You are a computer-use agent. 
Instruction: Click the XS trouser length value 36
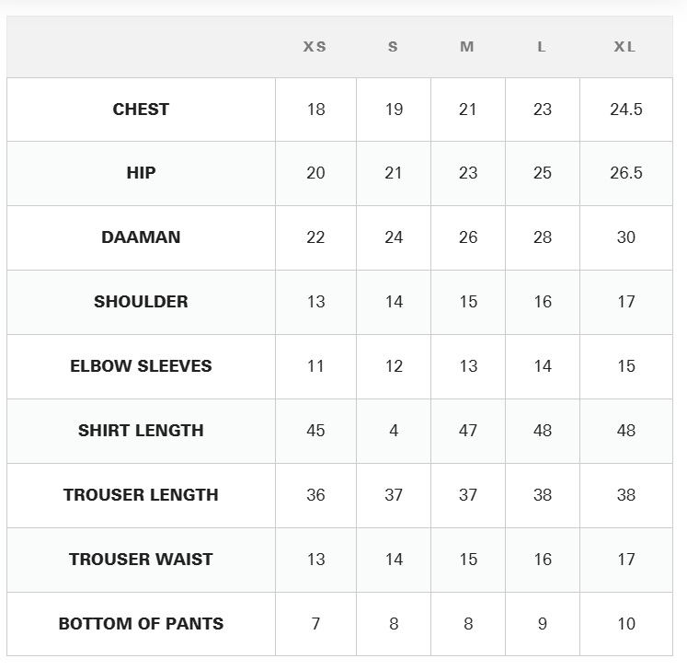point(315,495)
